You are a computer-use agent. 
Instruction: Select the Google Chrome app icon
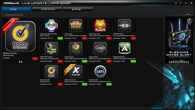point(76,49)
